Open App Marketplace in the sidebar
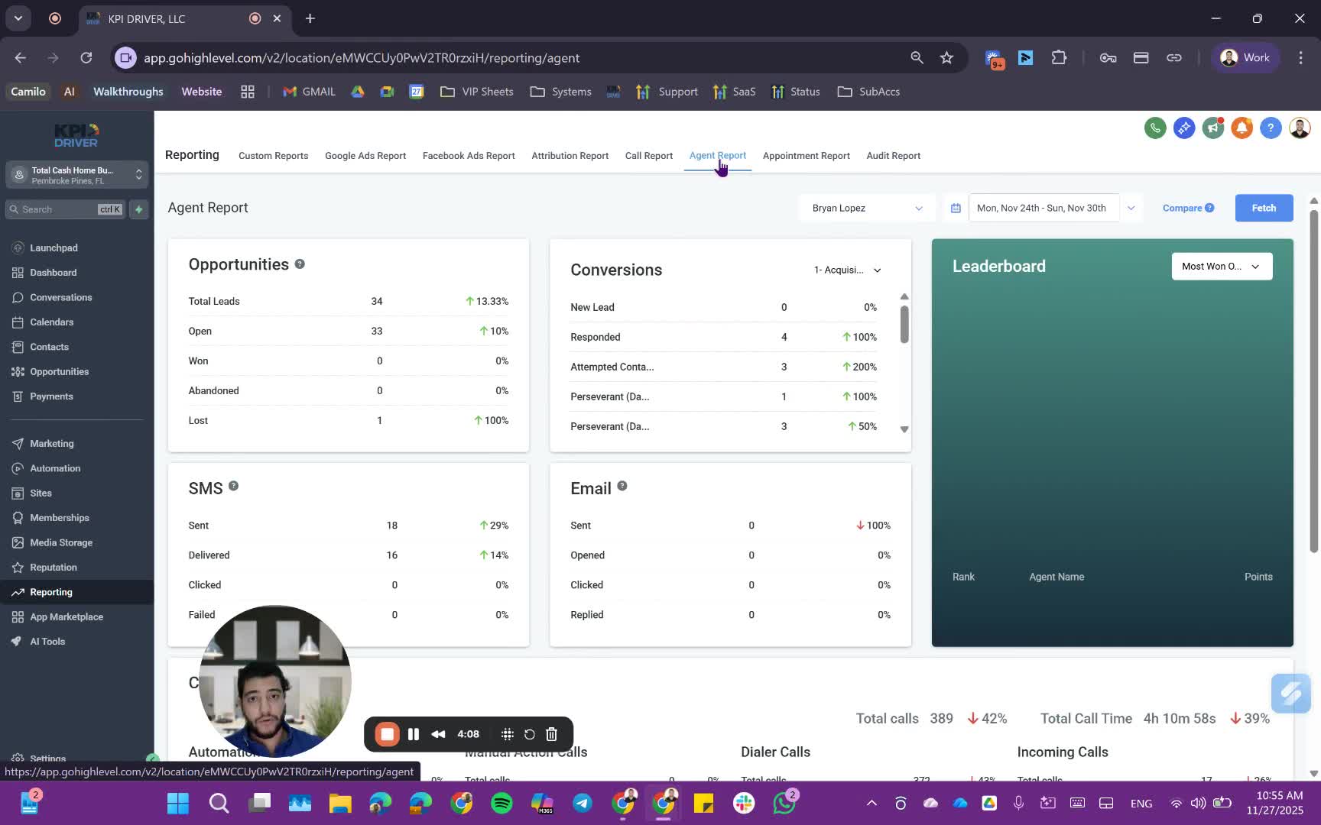 pyautogui.click(x=76, y=616)
